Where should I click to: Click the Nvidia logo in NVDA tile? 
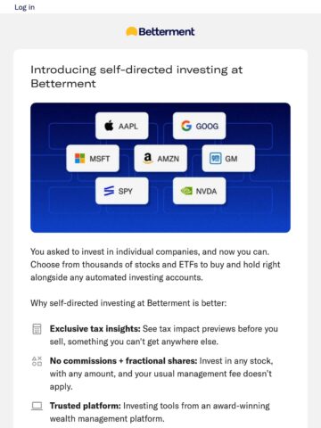tap(186, 191)
